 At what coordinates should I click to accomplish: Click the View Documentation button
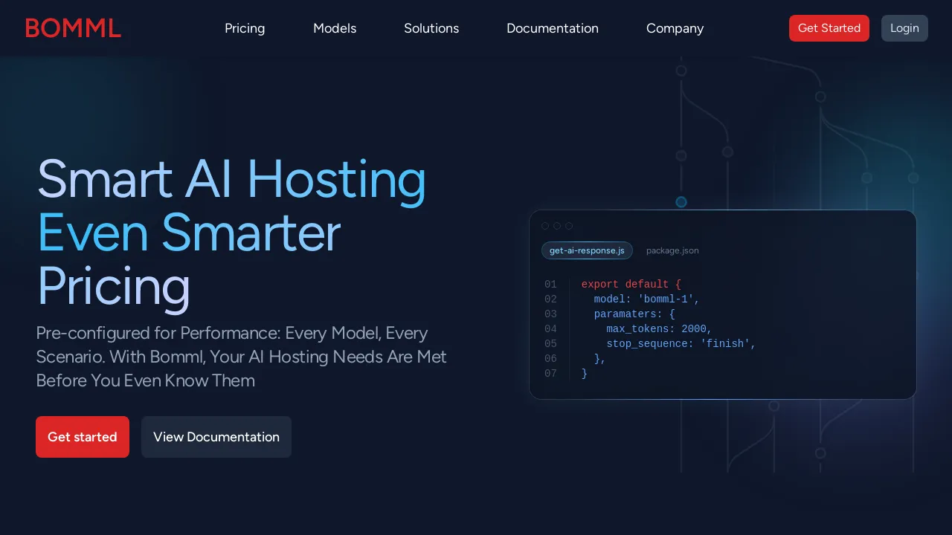pos(216,437)
